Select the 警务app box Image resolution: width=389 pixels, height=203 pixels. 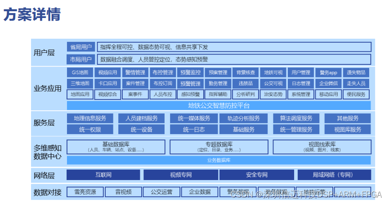tap(328, 72)
